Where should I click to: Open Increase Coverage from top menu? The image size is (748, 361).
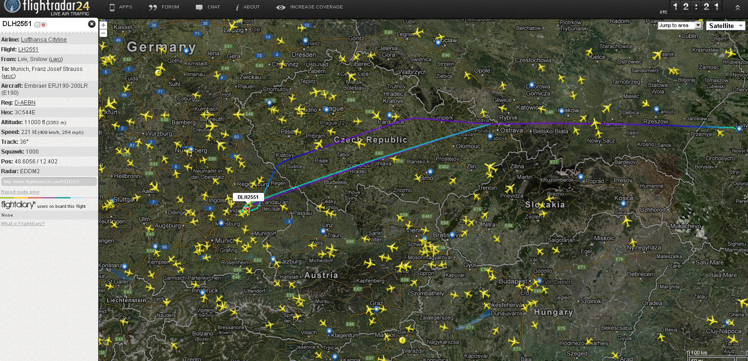(309, 7)
